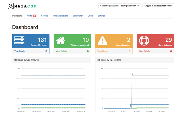Switch to the Users tab
This screenshot has width=182, height=113.
90,16
